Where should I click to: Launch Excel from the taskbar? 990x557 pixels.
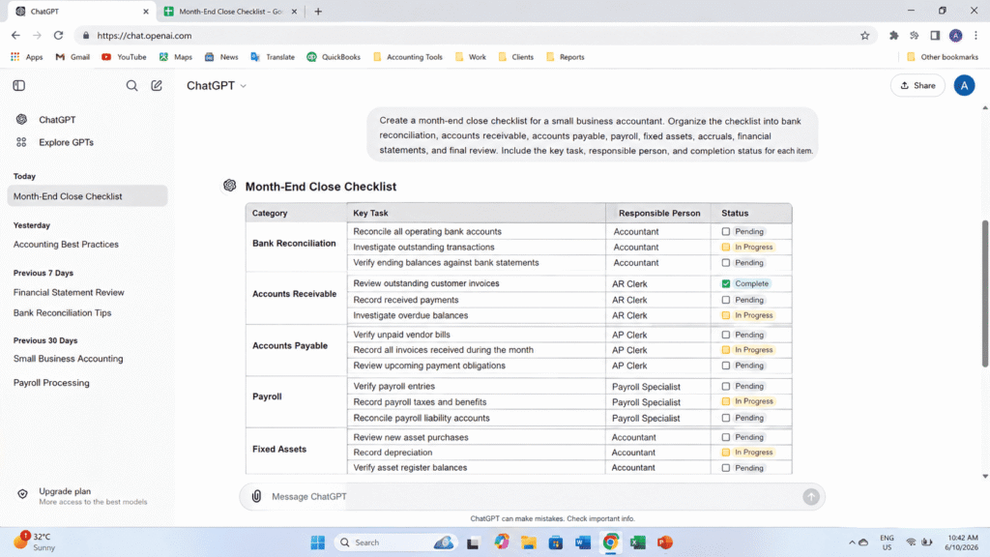[x=637, y=542]
